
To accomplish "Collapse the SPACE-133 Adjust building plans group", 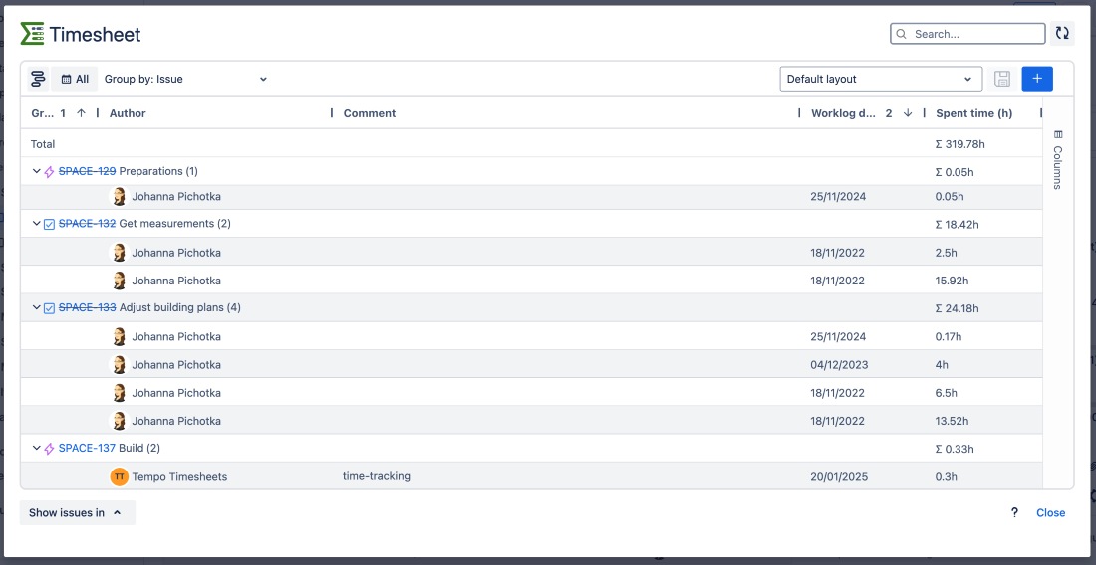I will pyautogui.click(x=36, y=307).
